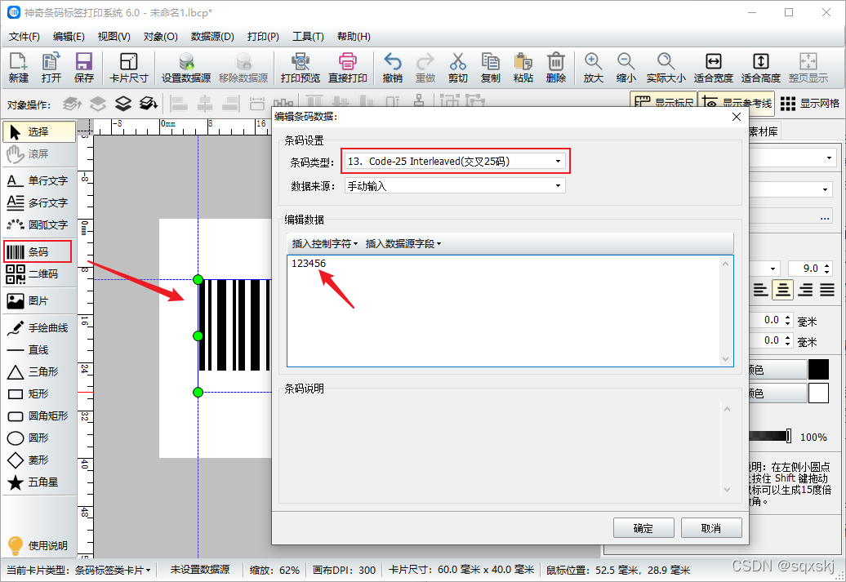The image size is (846, 582).
Task: Open 打印(P) menu
Action: pyautogui.click(x=263, y=37)
